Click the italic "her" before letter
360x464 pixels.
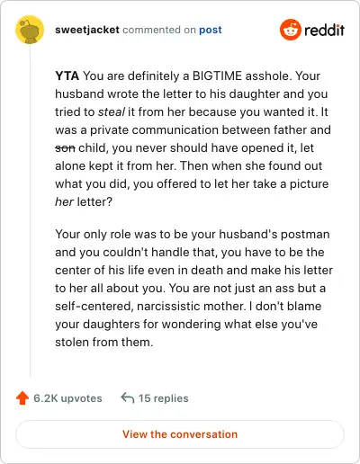(64, 201)
